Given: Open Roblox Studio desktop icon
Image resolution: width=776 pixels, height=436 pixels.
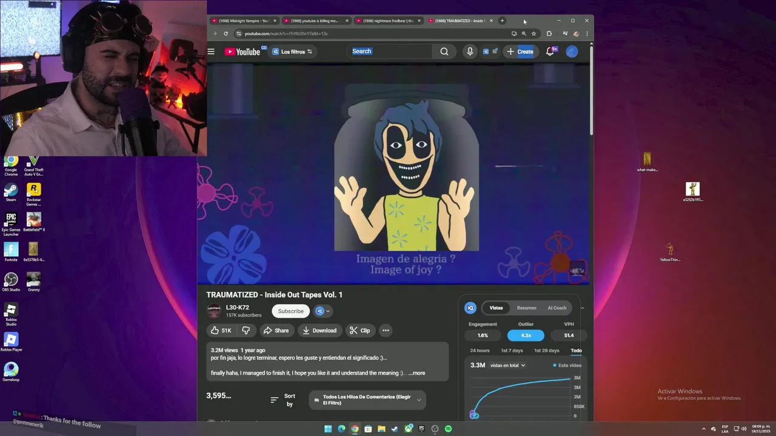Looking at the screenshot, I should 11,314.
